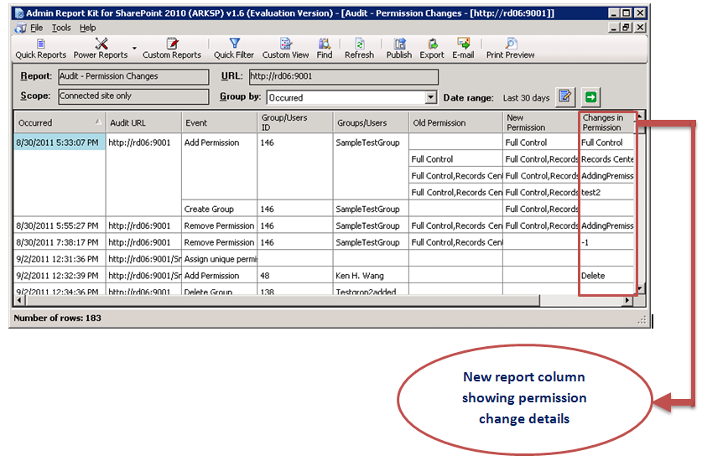Screen dimensions: 702x461
Task: Click the Last 30 days date range text
Action: [526, 97]
